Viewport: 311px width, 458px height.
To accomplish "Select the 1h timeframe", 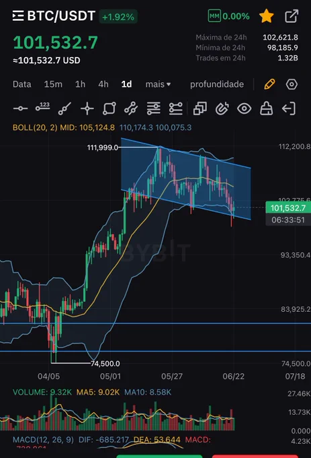I will click(80, 84).
